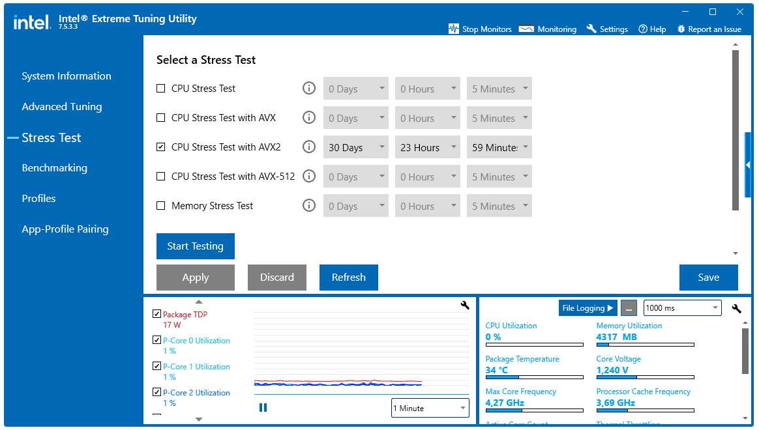The height and width of the screenshot is (430, 759).
Task: Open monitor panel wrench settings
Action: click(736, 308)
